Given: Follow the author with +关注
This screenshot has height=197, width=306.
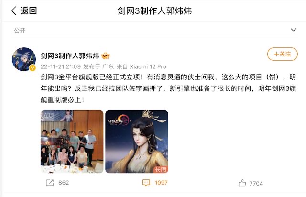Looking at the screenshot, I should point(283,54).
